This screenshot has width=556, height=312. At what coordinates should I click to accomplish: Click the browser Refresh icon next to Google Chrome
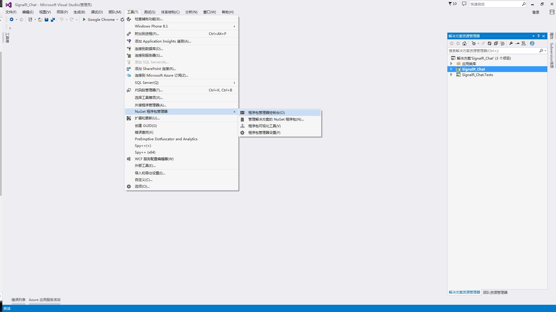point(122,19)
